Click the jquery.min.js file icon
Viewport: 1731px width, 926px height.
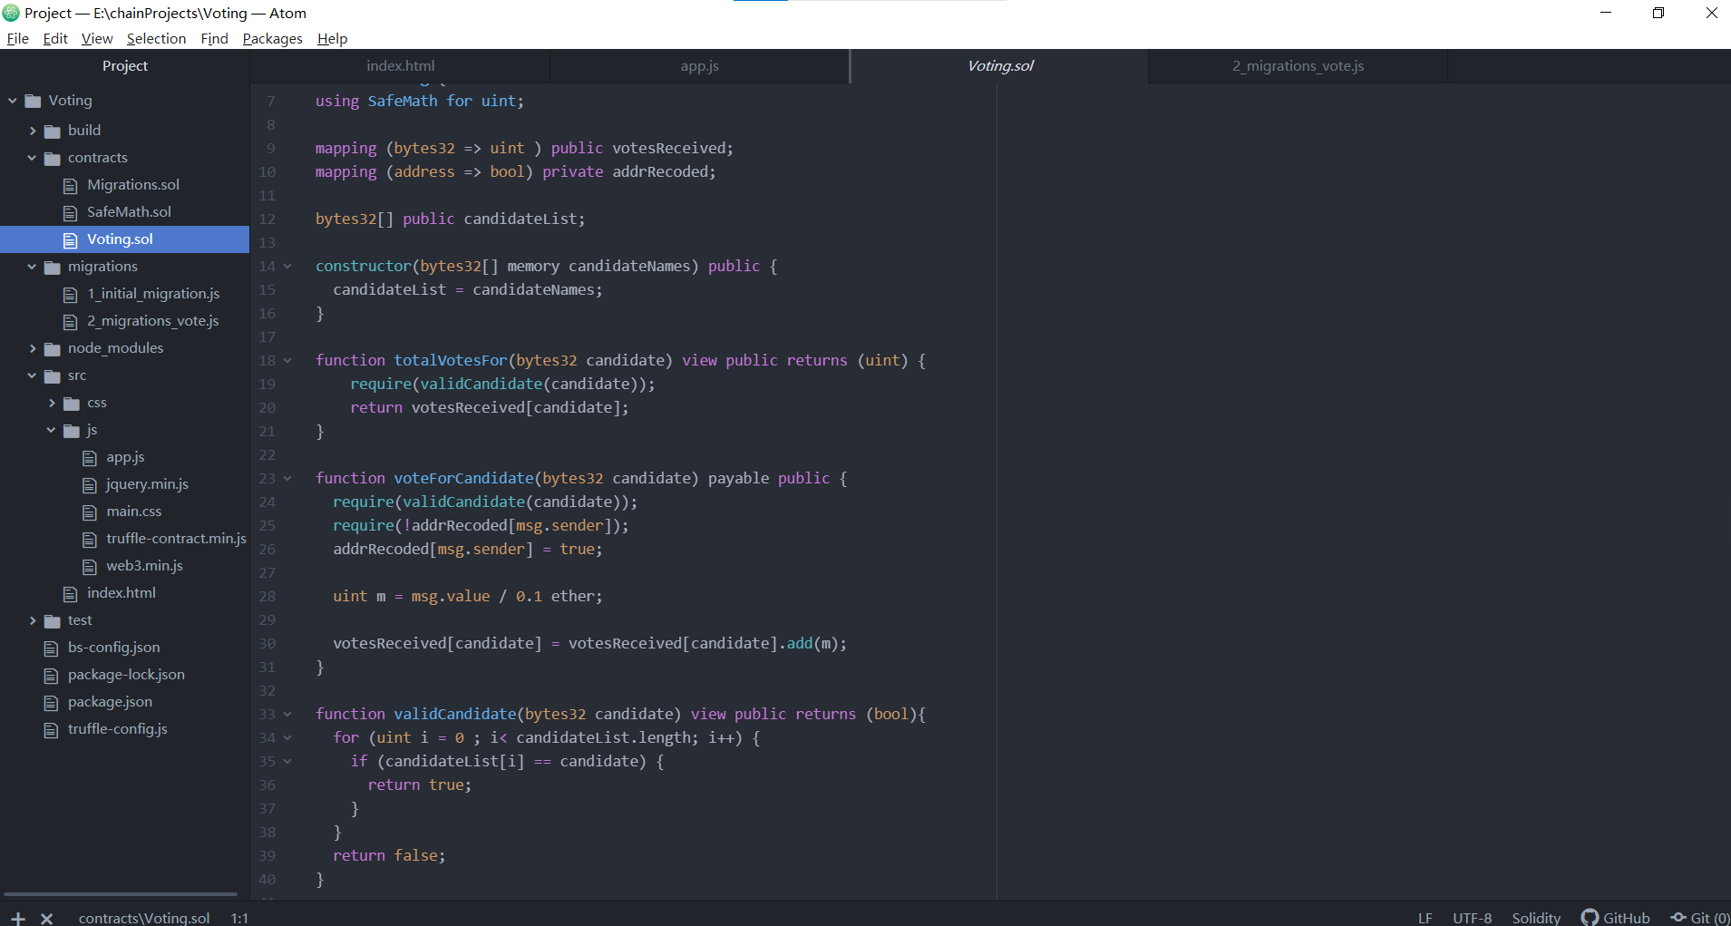[90, 485]
